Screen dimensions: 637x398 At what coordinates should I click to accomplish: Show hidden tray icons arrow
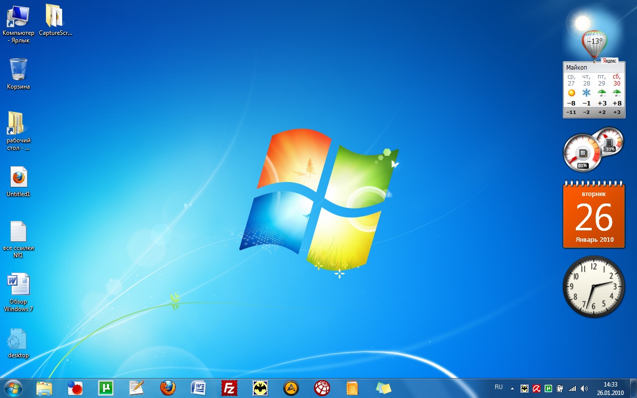coord(512,389)
